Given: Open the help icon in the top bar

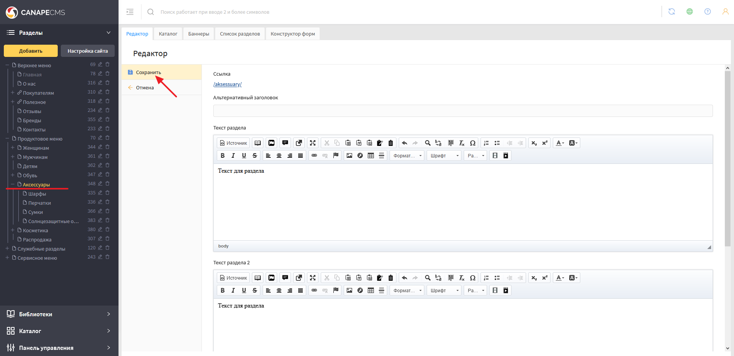Looking at the screenshot, I should (x=708, y=11).
